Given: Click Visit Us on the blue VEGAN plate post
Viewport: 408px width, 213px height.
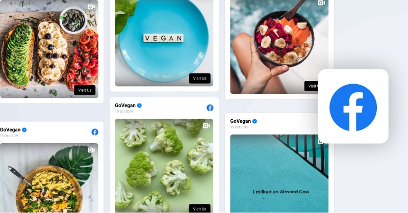Looking at the screenshot, I should (200, 78).
